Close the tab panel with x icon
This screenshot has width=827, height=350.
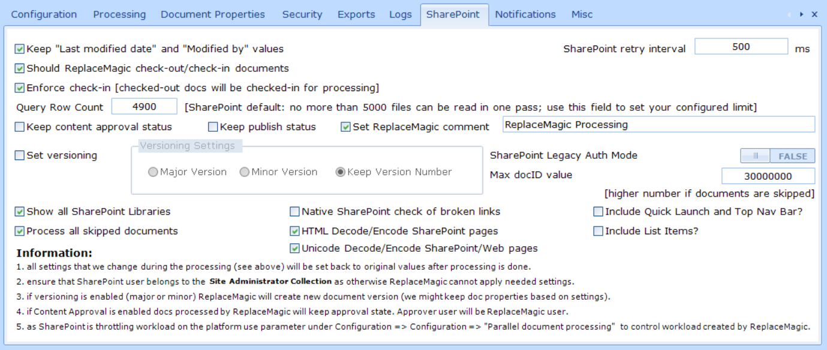[814, 14]
